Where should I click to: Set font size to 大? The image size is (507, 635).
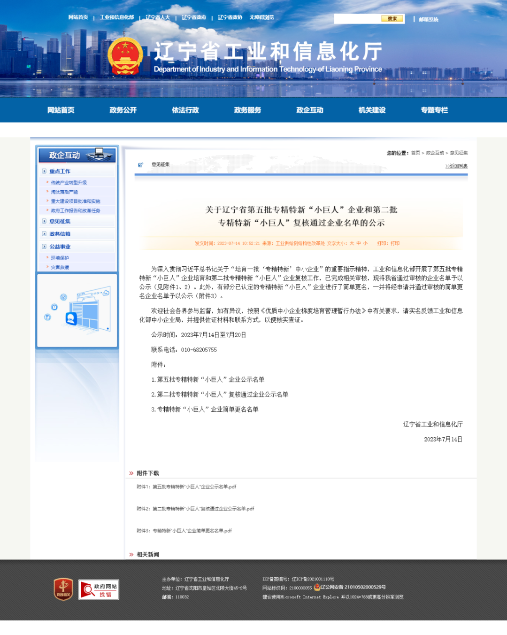point(352,243)
